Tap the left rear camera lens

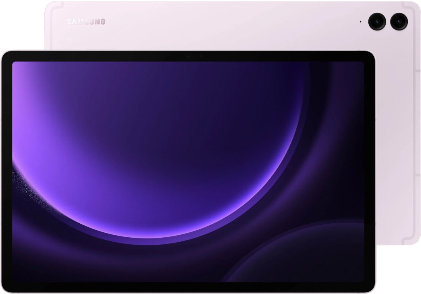[x=377, y=20]
